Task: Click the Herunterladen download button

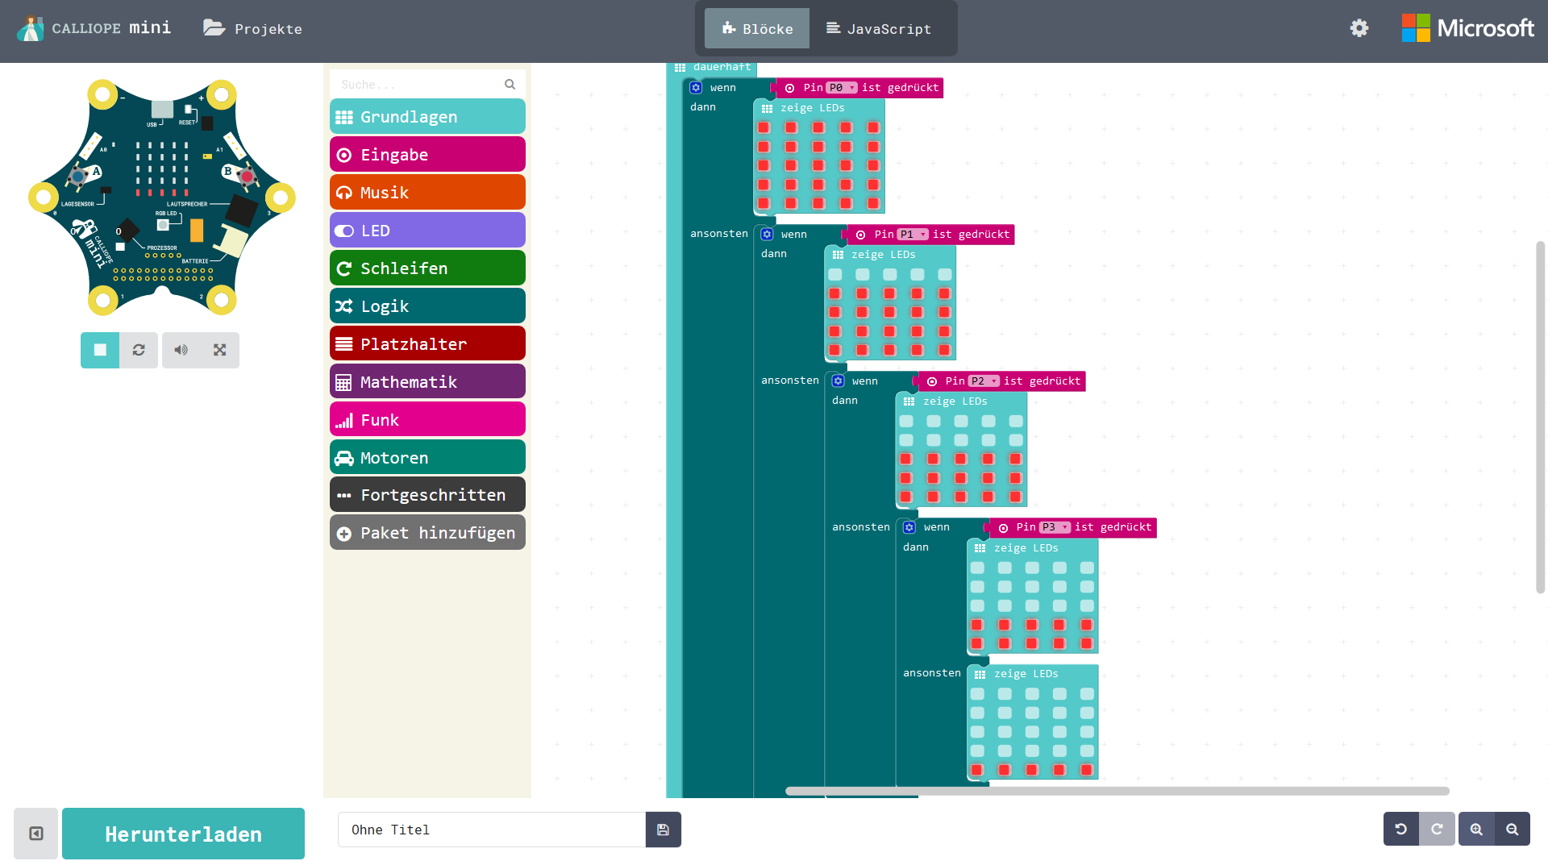Action: (183, 834)
